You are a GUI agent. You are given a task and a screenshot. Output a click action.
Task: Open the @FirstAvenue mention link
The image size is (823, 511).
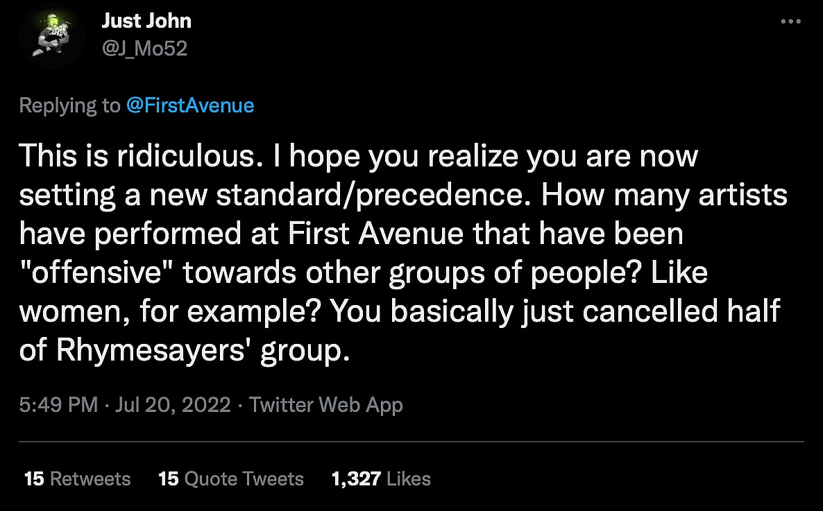click(189, 105)
